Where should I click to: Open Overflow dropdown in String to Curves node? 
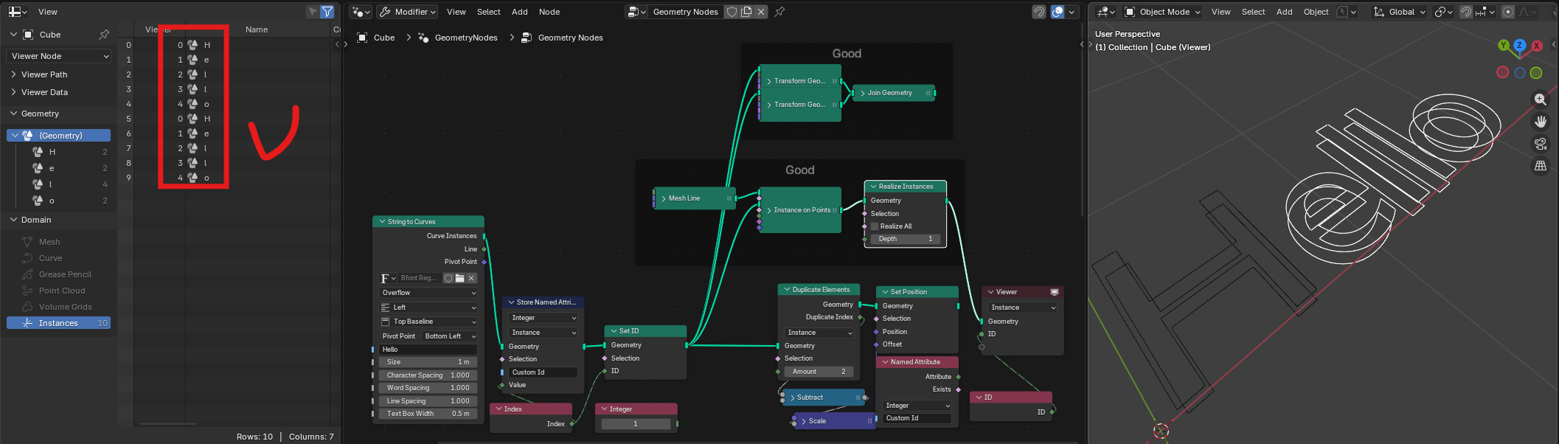pyautogui.click(x=428, y=293)
